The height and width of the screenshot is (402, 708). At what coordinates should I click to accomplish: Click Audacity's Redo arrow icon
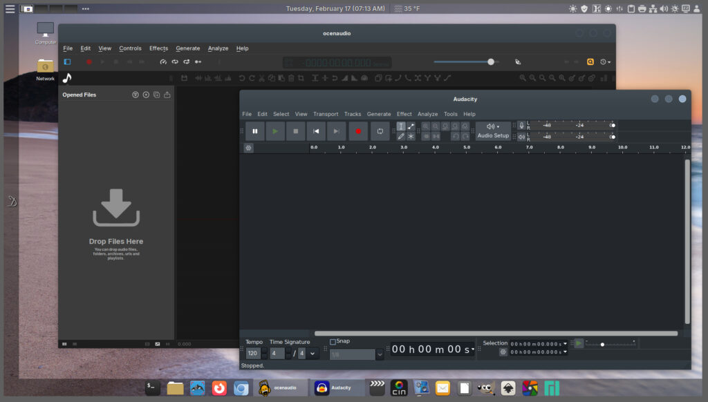click(x=465, y=136)
